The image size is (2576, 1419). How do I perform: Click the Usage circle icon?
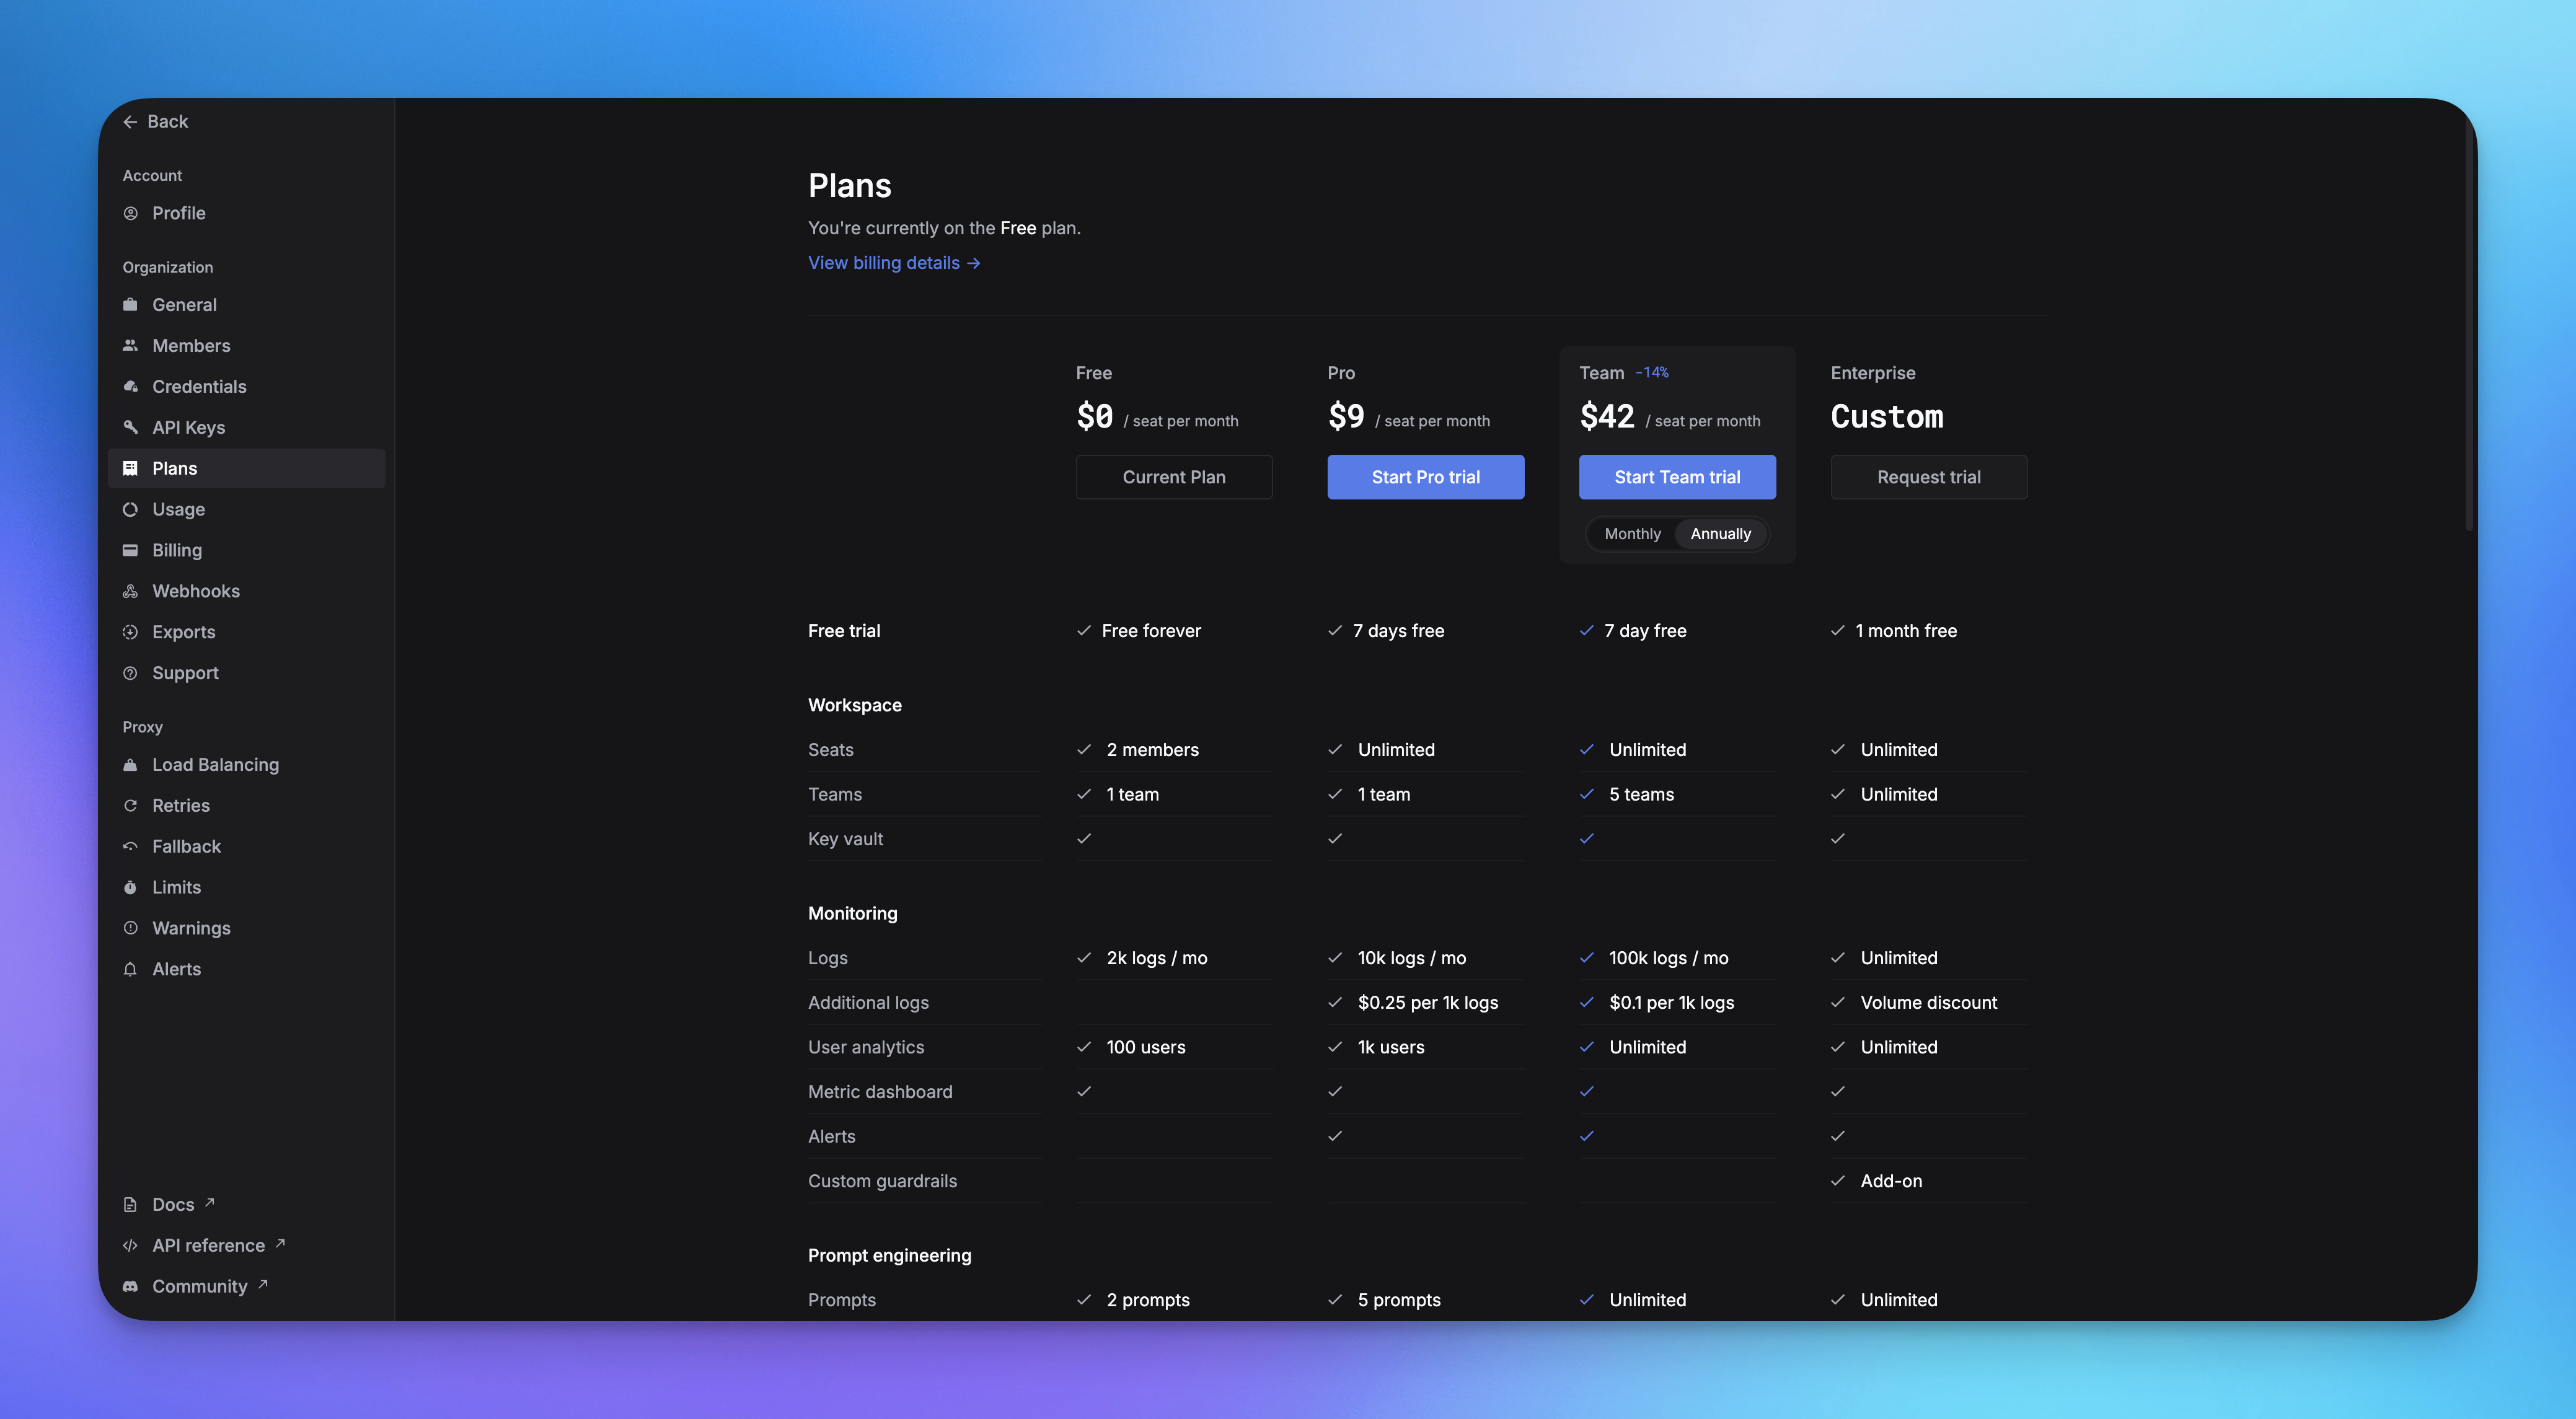tap(130, 510)
